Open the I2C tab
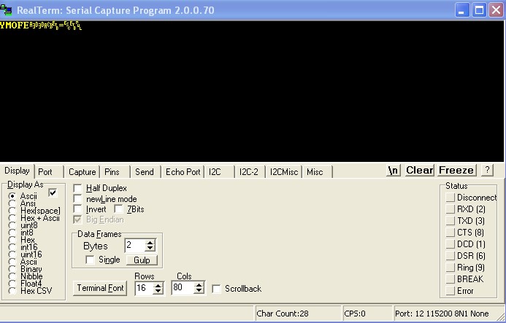506x323 pixels. (219, 172)
